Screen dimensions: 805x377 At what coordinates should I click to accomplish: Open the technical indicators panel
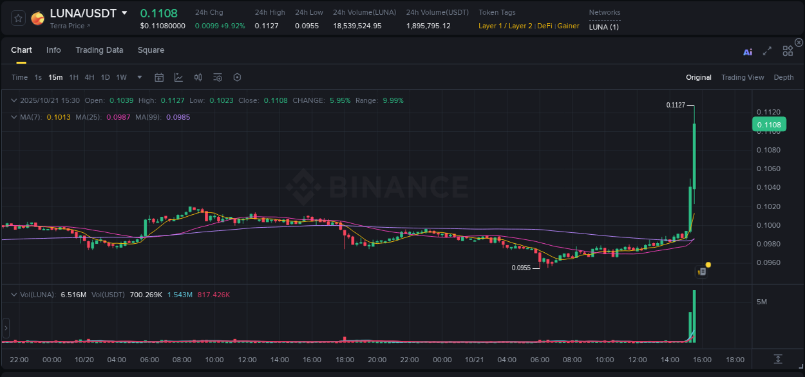point(178,77)
